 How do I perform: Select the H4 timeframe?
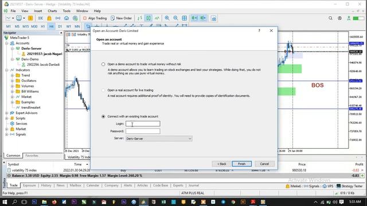pos(51,26)
